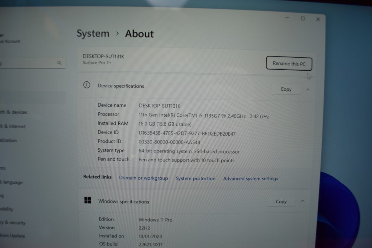This screenshot has width=372, height=248.
Task: Collapse the Windows specifications section using its chevron
Action: pos(302,201)
